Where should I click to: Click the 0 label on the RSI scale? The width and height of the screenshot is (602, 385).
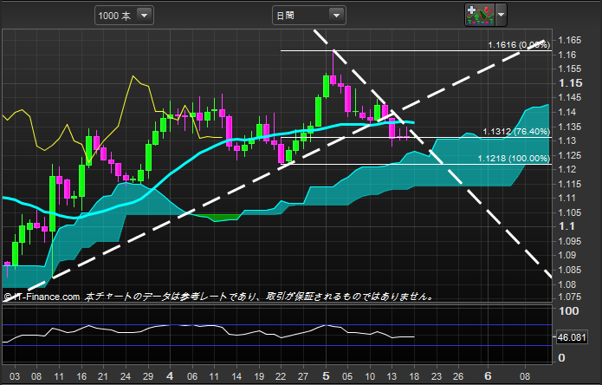point(561,358)
